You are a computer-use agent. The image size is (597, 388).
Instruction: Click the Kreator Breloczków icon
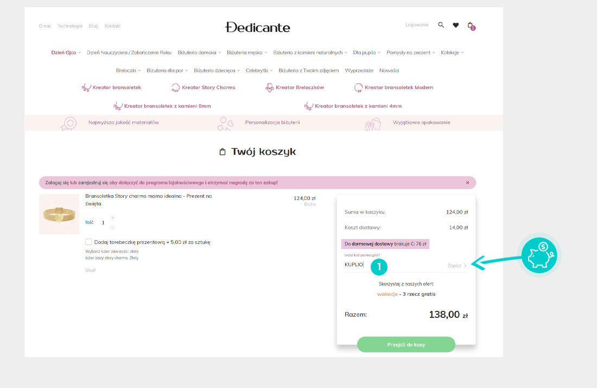coord(270,87)
